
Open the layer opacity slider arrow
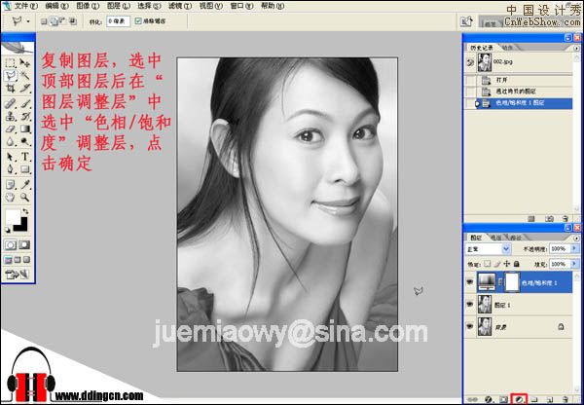coord(573,248)
